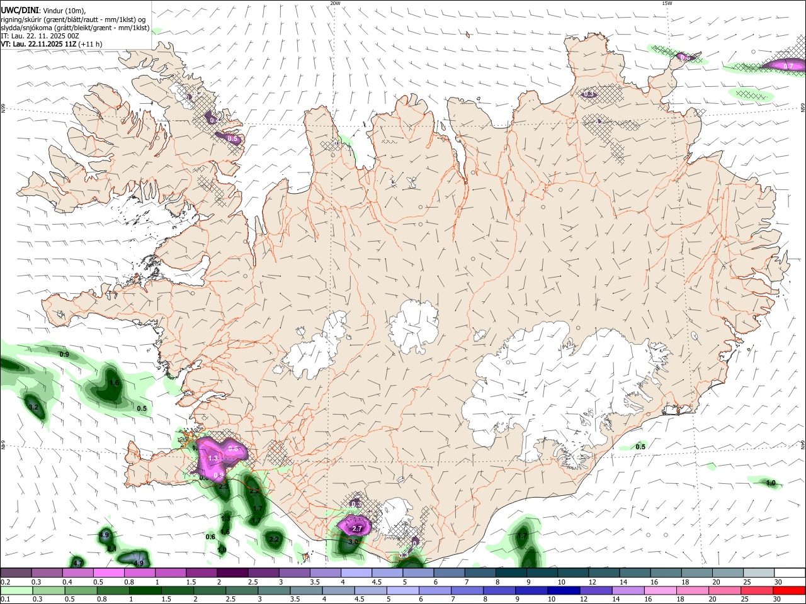Screen dimensions: 806x604
Task: Click the '4.9' value in the bottom-left grey cell
Action: (139, 563)
